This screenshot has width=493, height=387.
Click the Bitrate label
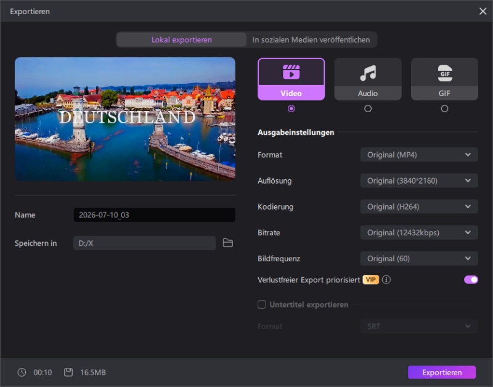tap(269, 233)
